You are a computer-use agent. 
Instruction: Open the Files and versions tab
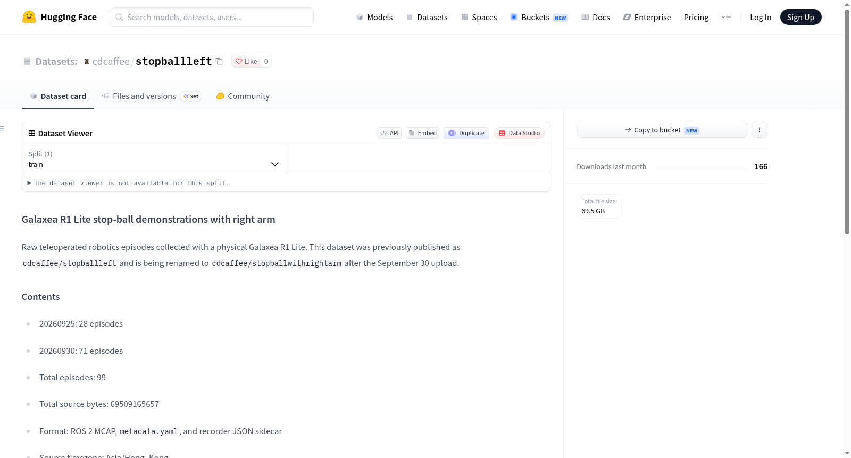[151, 96]
